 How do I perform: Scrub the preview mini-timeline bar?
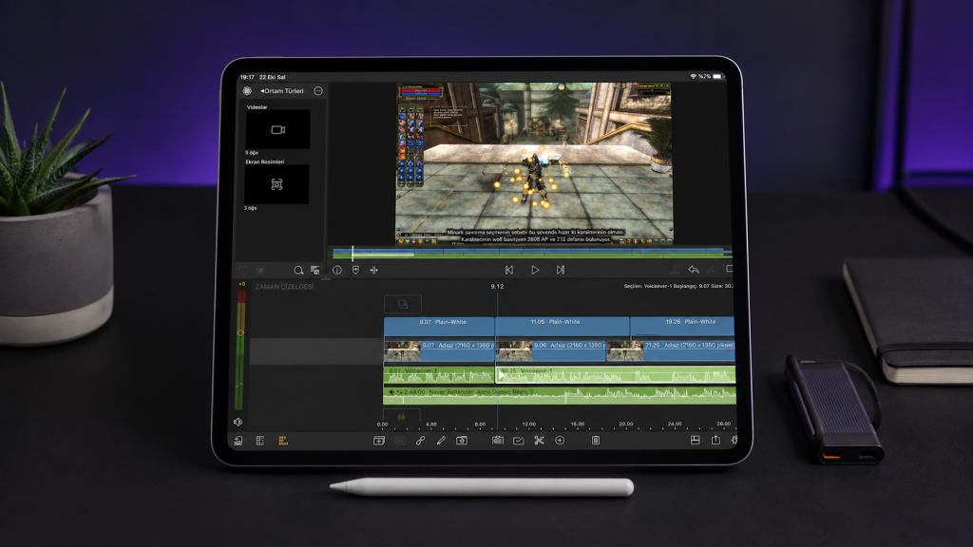click(x=532, y=253)
